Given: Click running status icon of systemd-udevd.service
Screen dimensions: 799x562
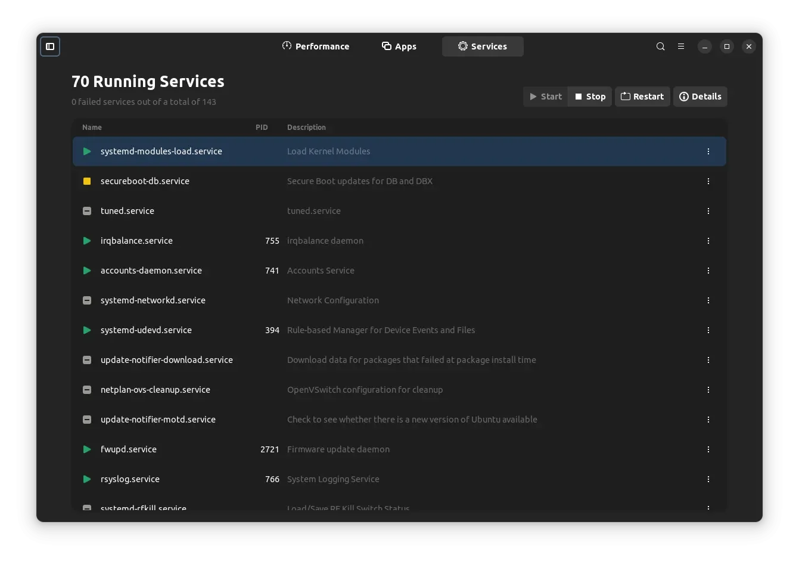Looking at the screenshot, I should pos(87,330).
